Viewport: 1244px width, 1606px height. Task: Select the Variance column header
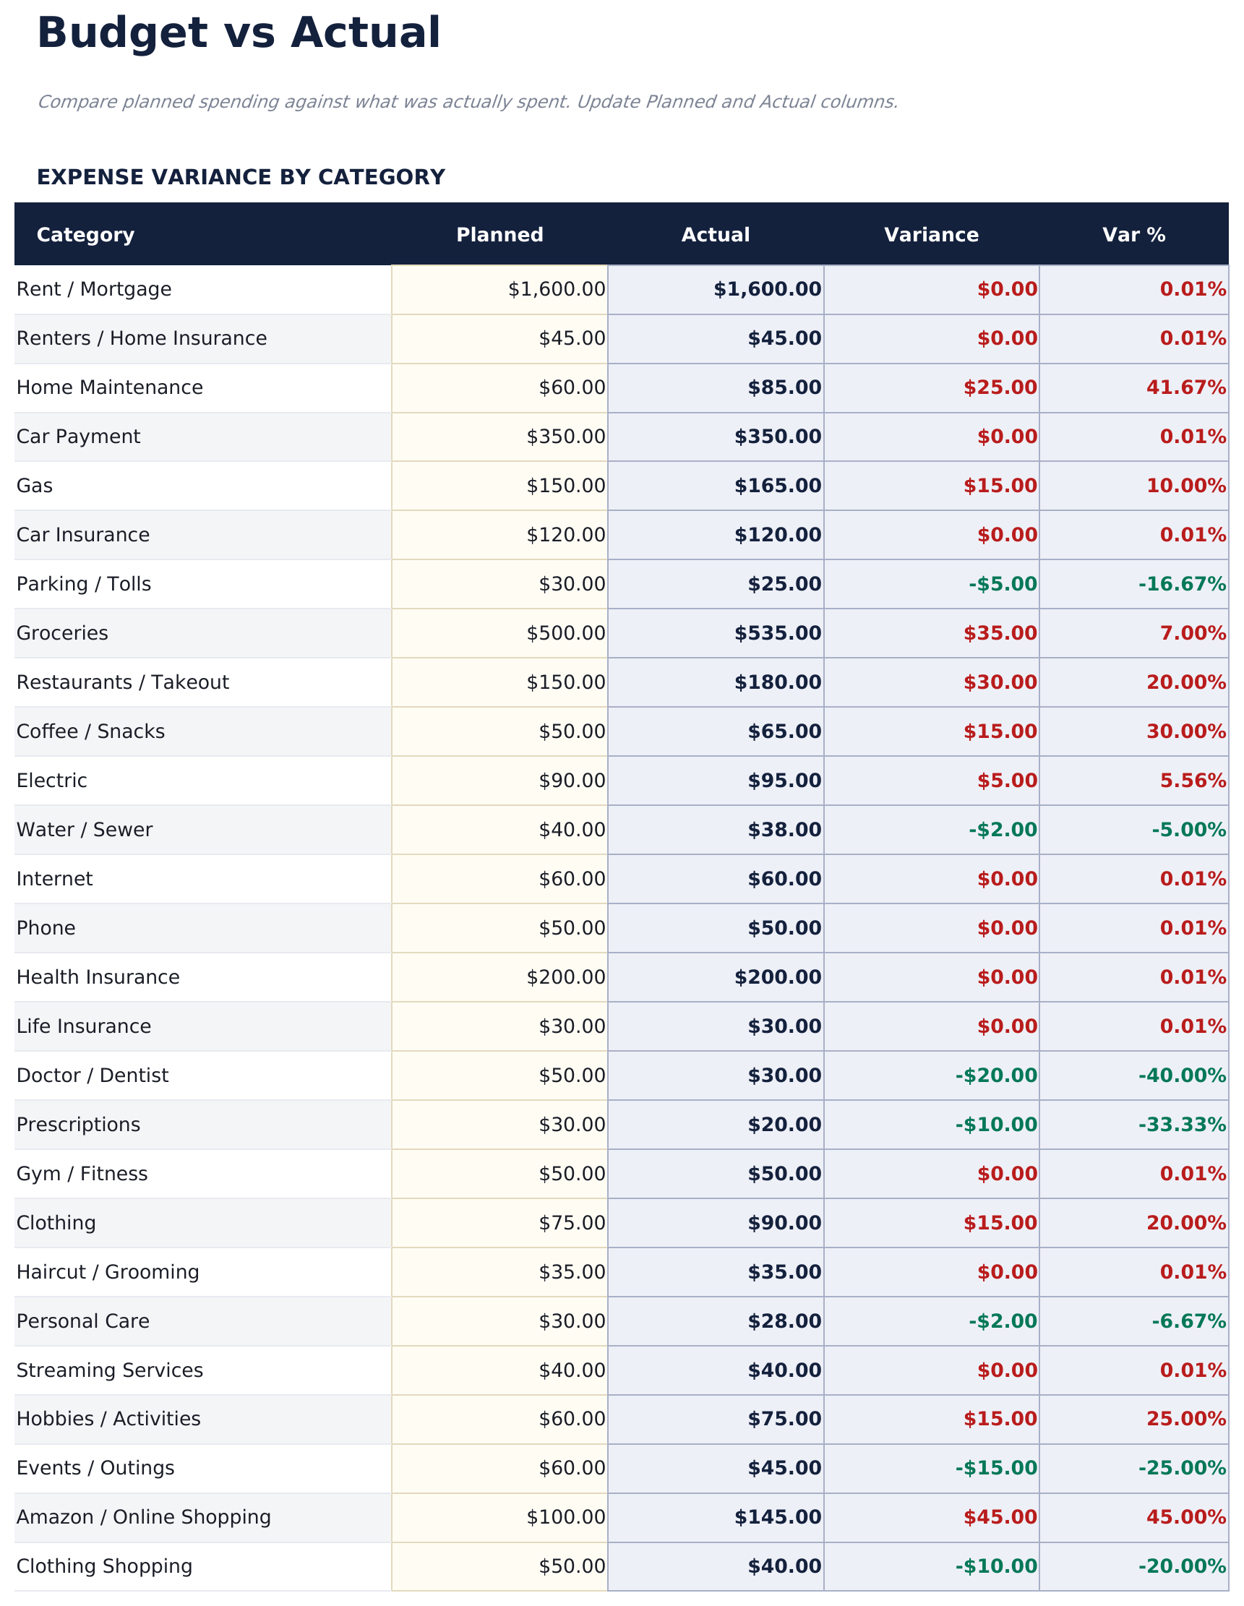[x=930, y=234]
